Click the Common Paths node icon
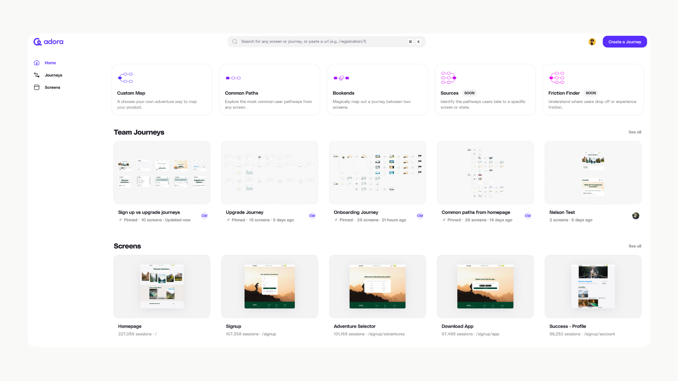Viewport: 678px width, 381px height. tap(233, 78)
